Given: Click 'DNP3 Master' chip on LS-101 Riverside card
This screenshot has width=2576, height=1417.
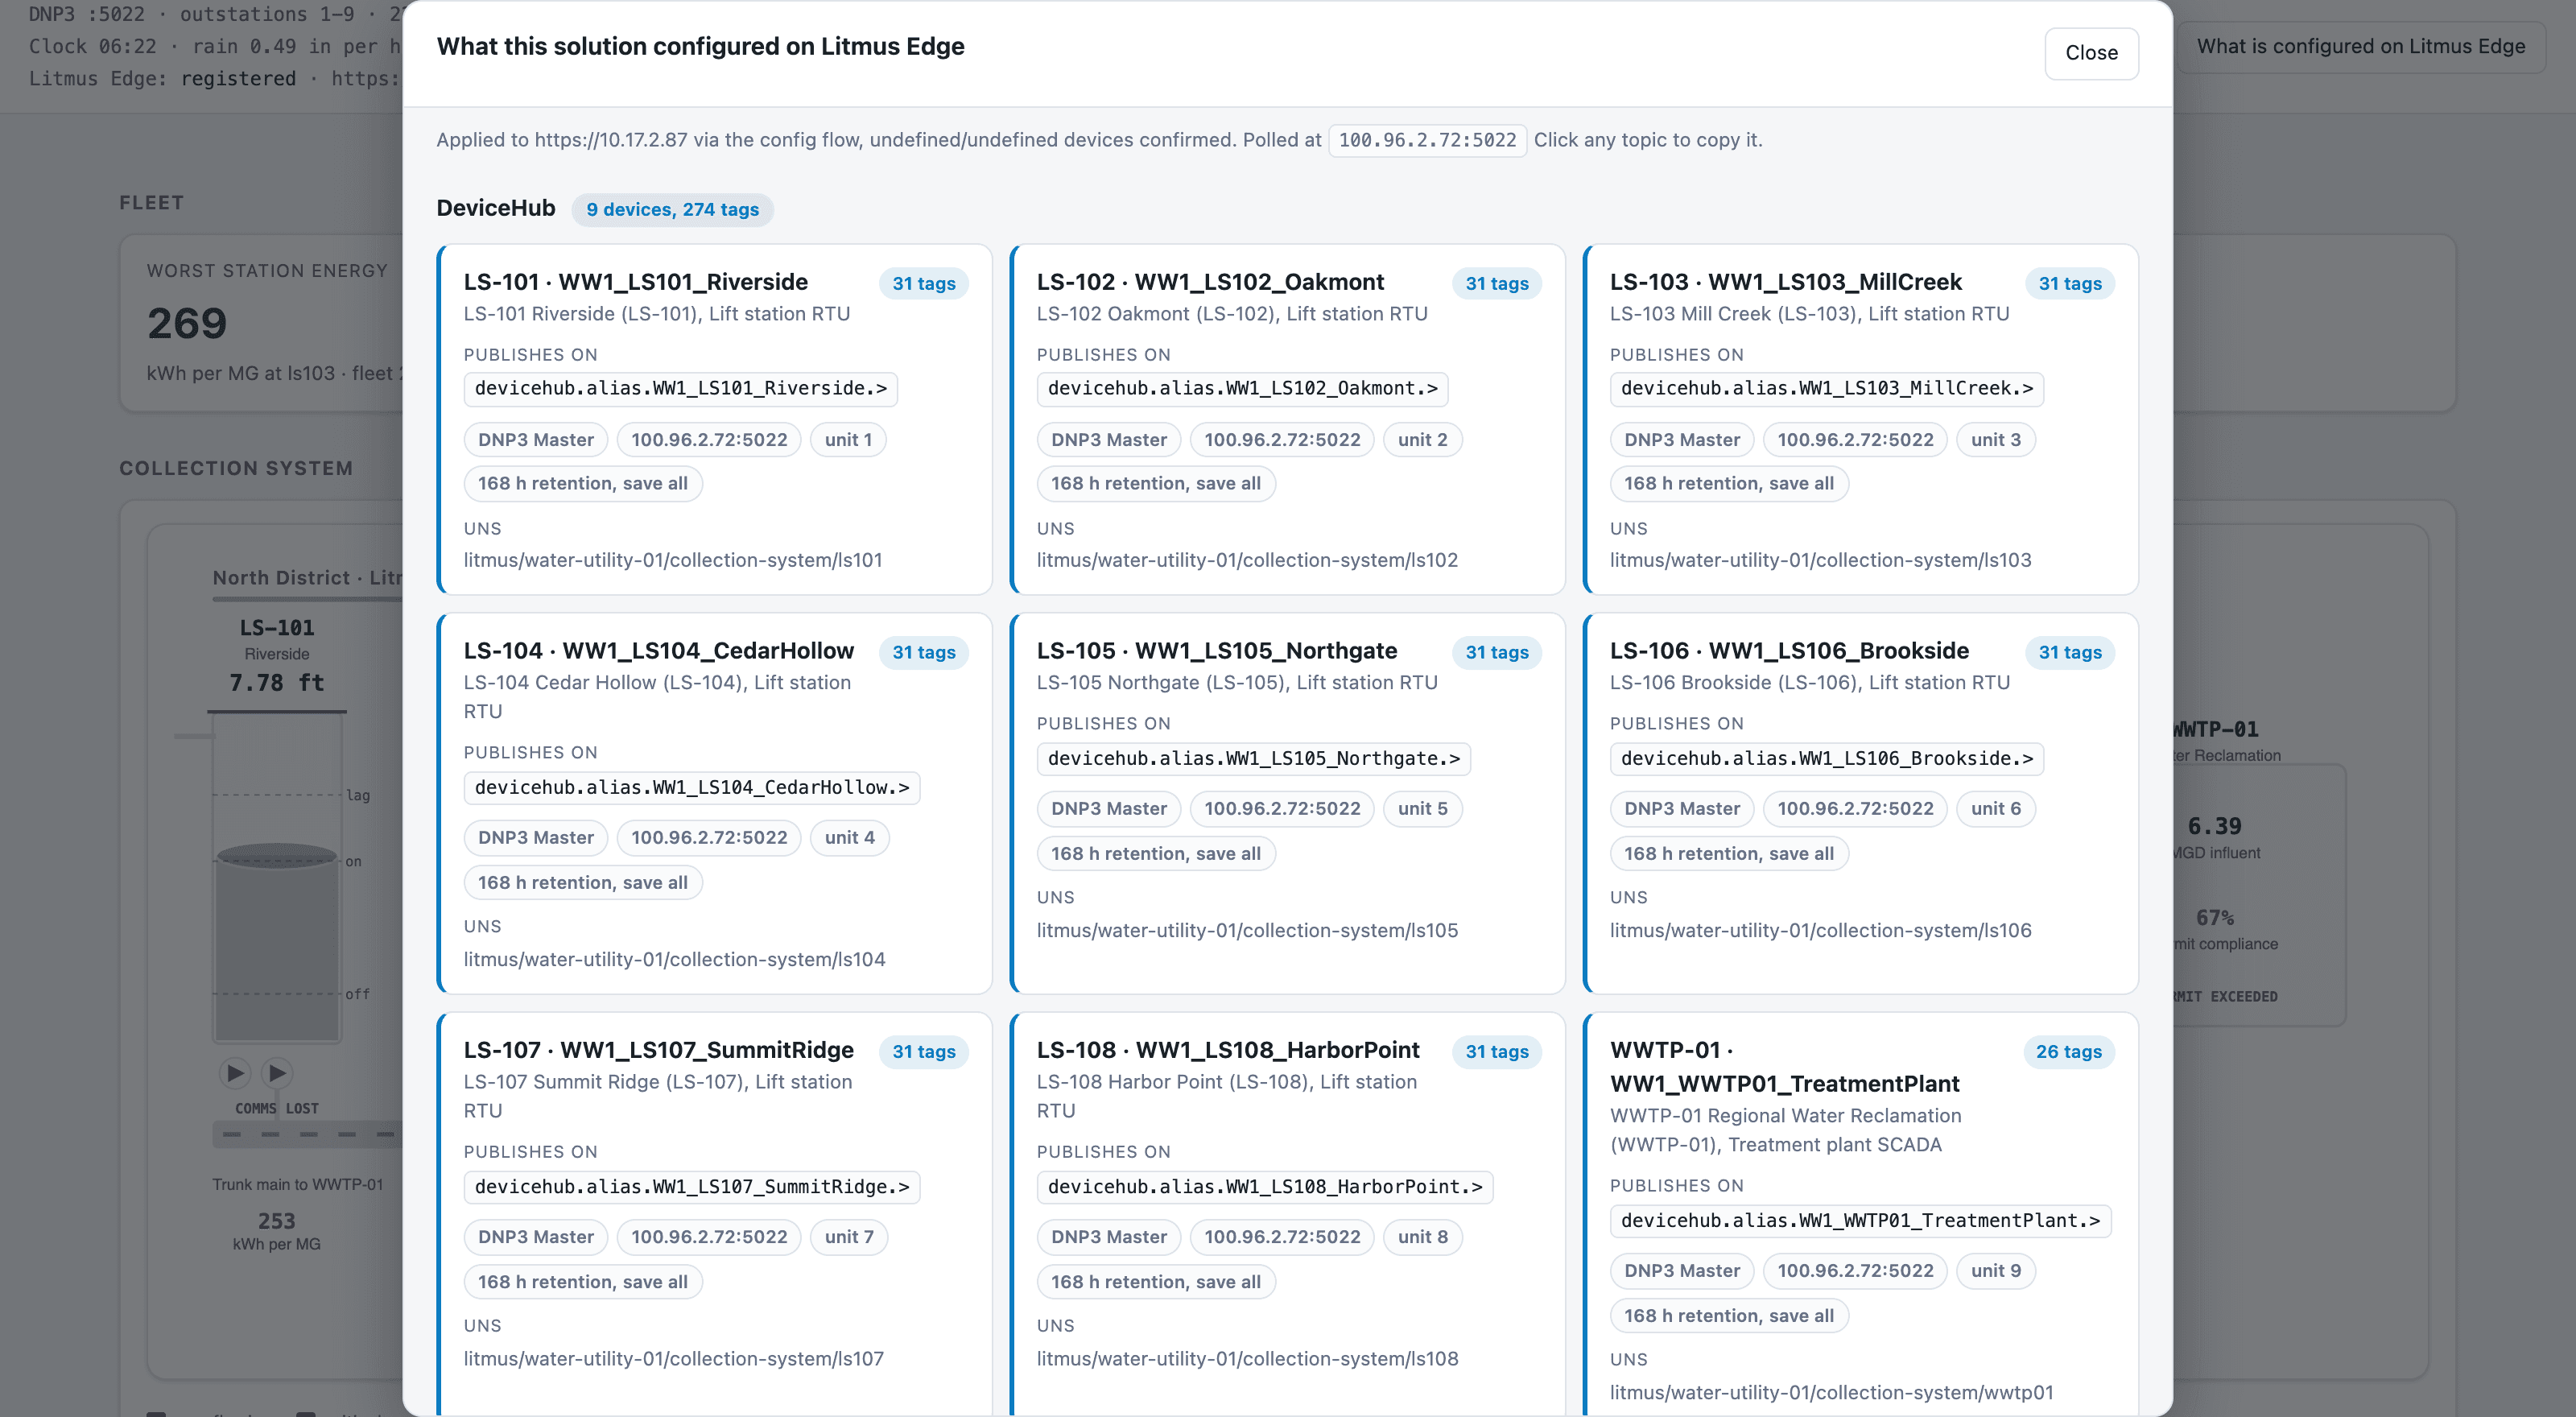Looking at the screenshot, I should tap(535, 439).
